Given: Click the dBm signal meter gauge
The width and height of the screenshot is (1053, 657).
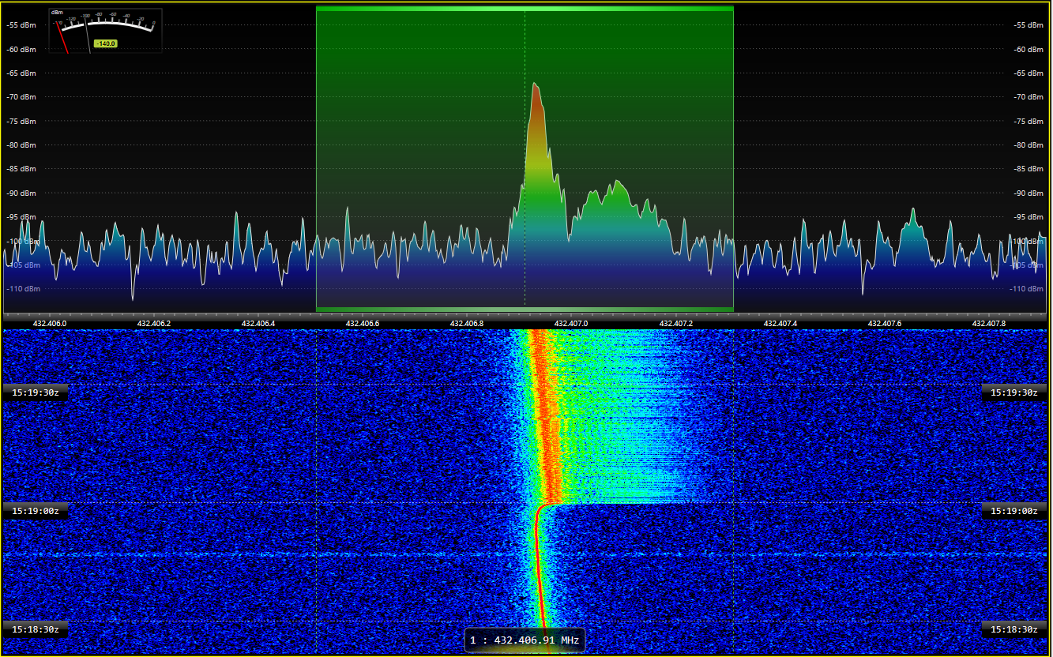Looking at the screenshot, I should coord(105,30).
